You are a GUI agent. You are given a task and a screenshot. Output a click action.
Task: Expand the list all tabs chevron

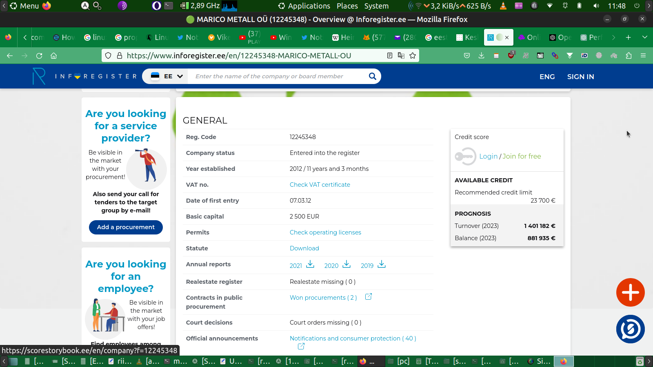pos(645,38)
